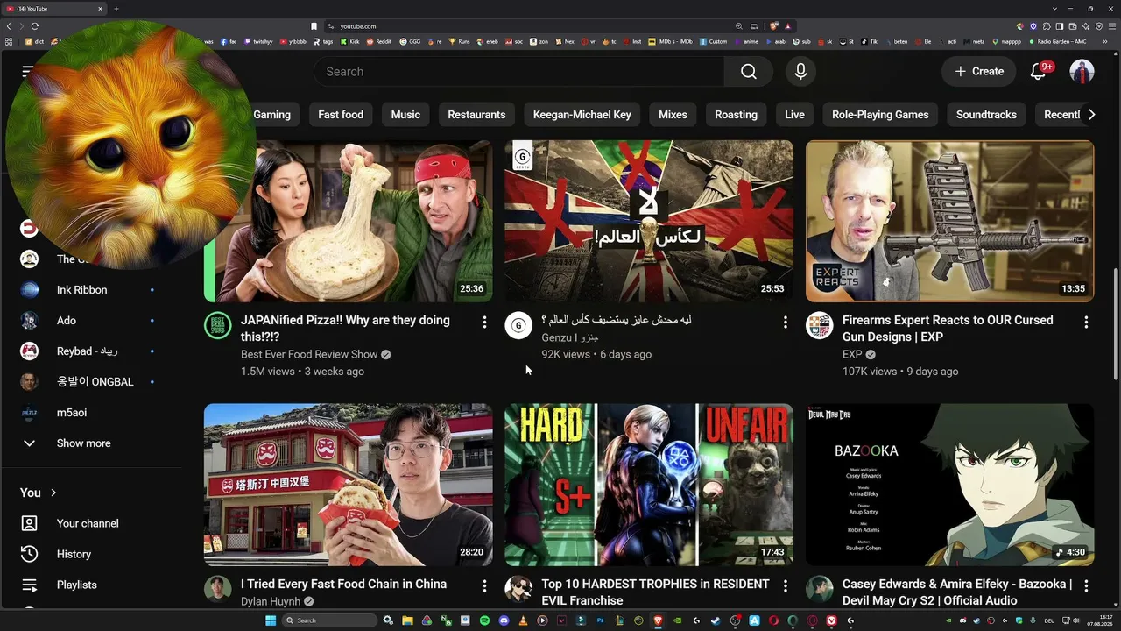Image resolution: width=1121 pixels, height=631 pixels.
Task: Open options for Top 10 HARDEST TROPHIES video
Action: (785, 585)
